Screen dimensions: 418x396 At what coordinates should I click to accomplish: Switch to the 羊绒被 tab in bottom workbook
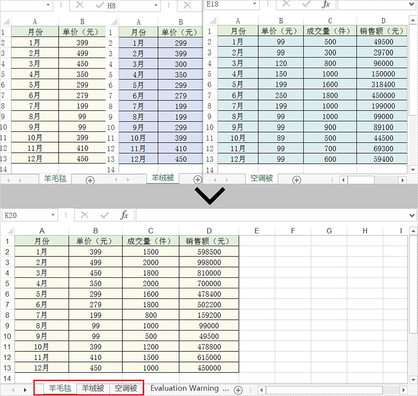(93, 388)
